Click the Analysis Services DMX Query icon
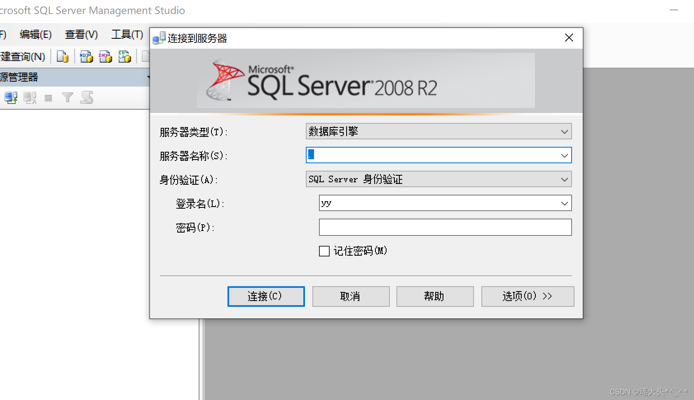The height and width of the screenshot is (400, 694). pos(106,56)
